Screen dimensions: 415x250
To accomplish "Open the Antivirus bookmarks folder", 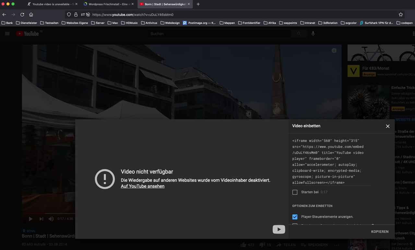I will point(149,23).
